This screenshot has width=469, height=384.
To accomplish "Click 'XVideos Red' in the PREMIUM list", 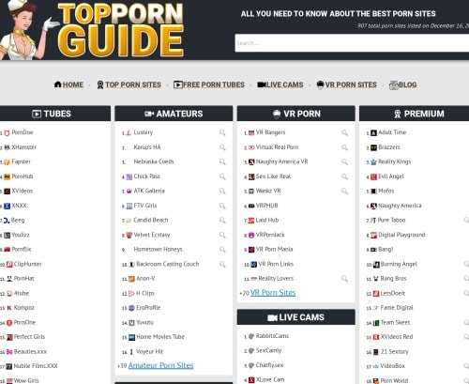I will 397,337.
